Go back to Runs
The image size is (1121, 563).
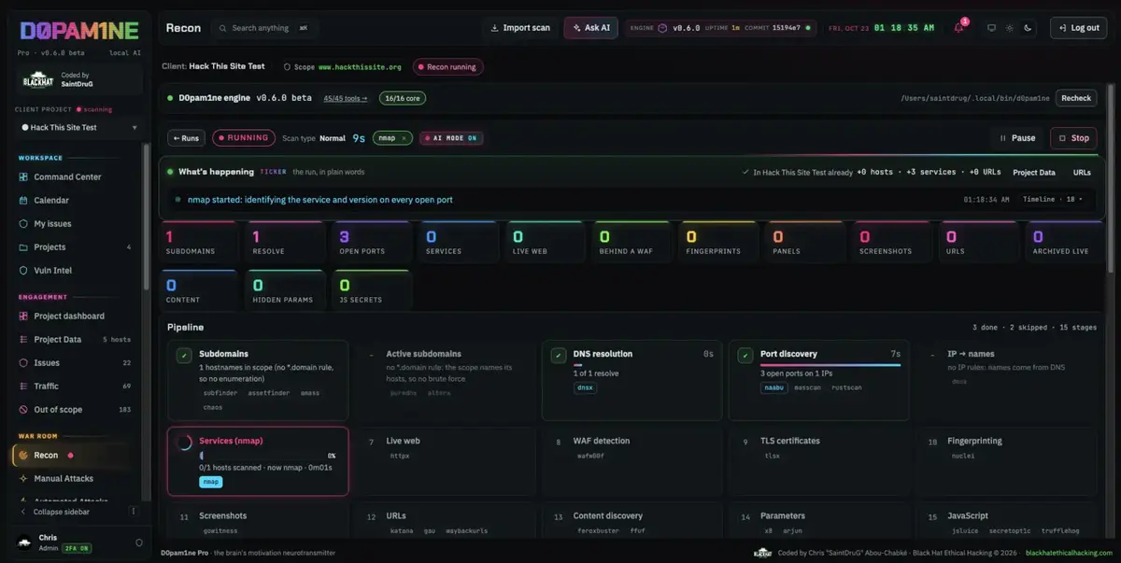(x=186, y=138)
